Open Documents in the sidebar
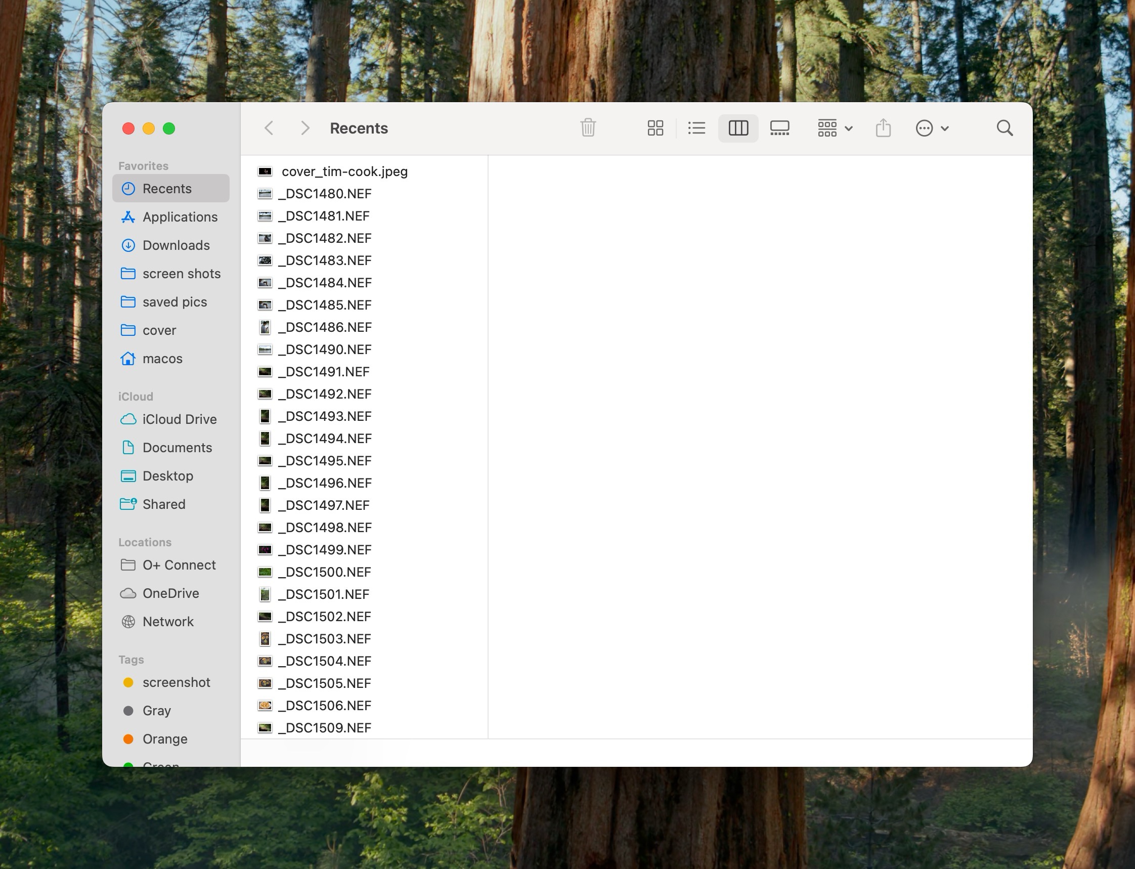Image resolution: width=1135 pixels, height=869 pixels. (170, 448)
